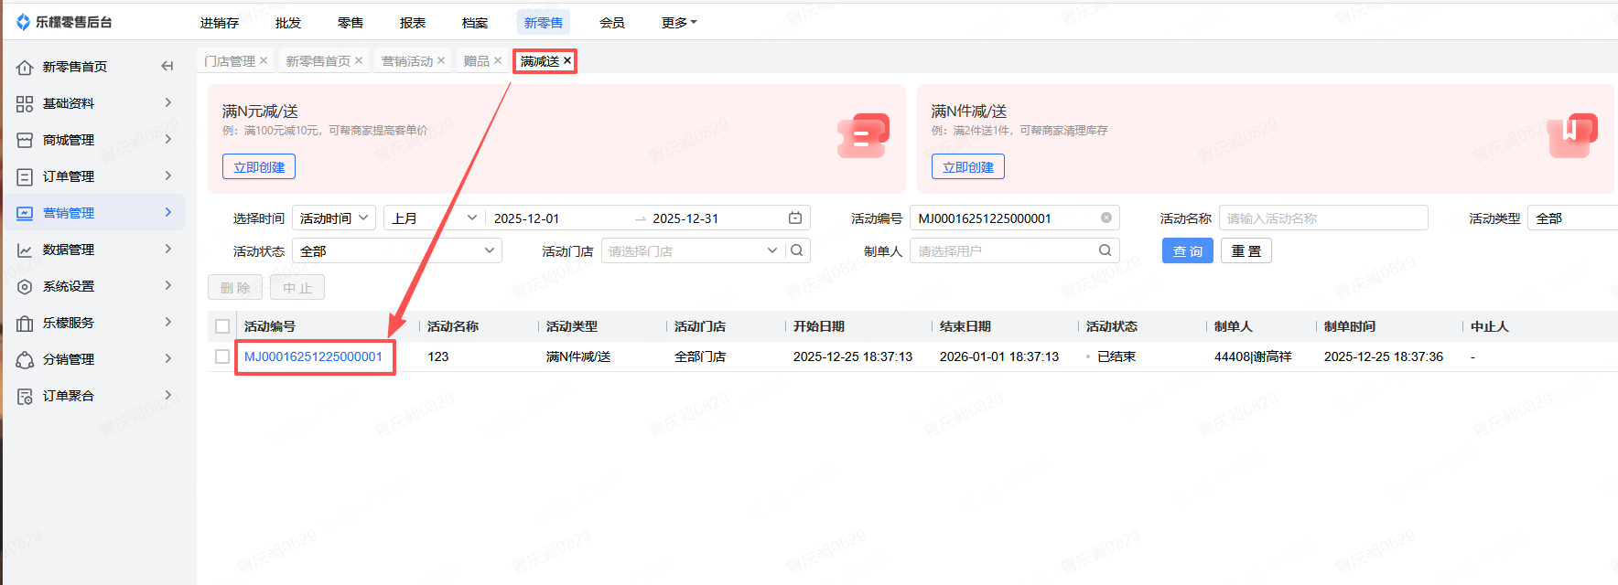Image resolution: width=1618 pixels, height=585 pixels.
Task: Open the calendar icon in date range
Action: click(x=795, y=218)
